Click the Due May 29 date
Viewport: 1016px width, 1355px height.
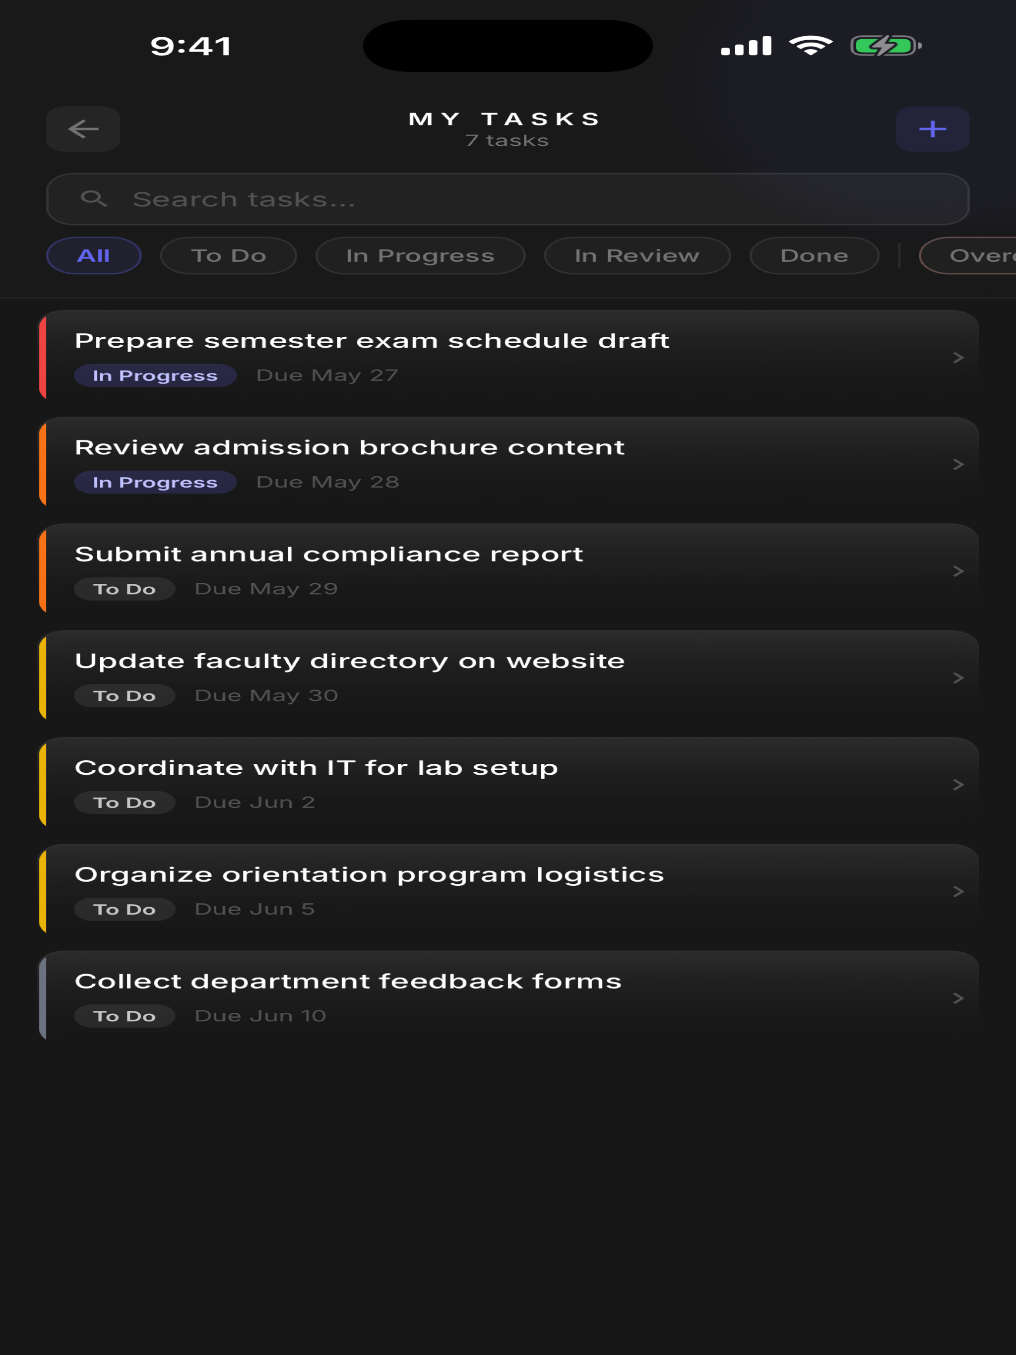(x=266, y=589)
